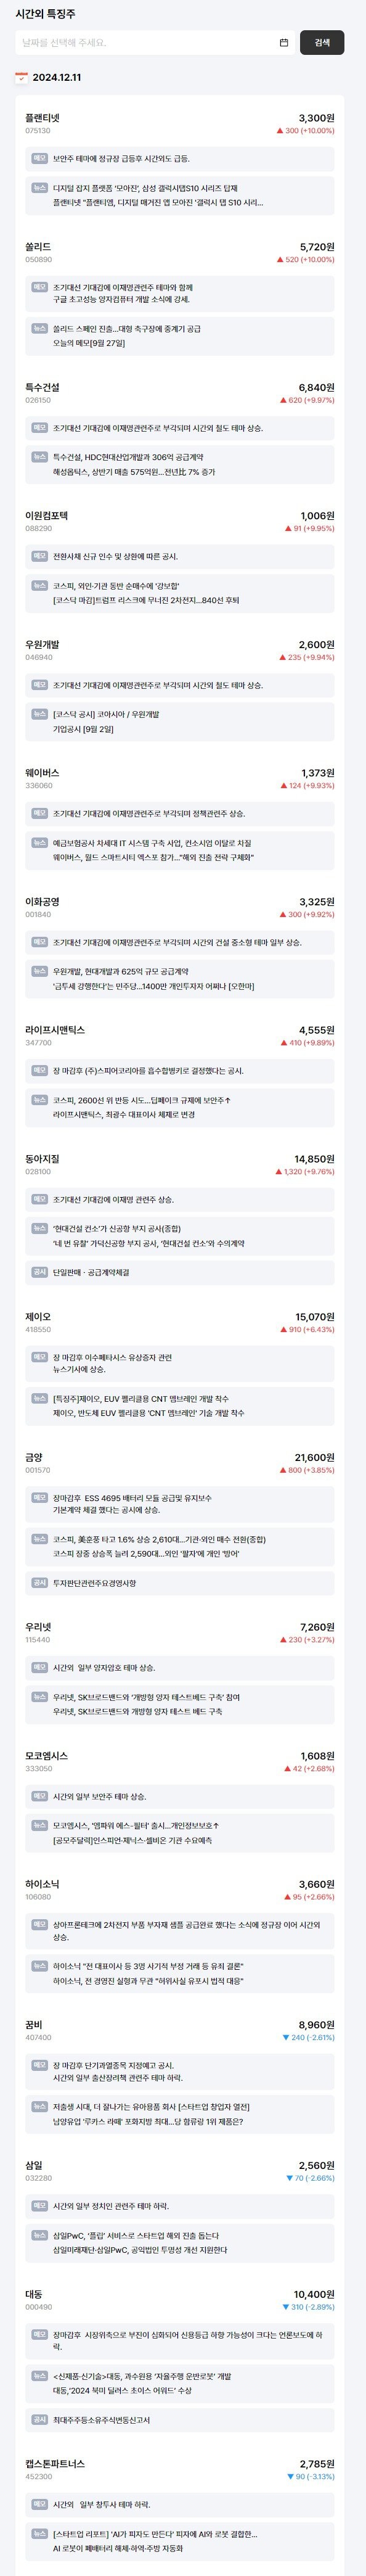Viewport: 366px width, 2576px height.
Task: Open the 단일판매·공급계약체결 disclosure
Action: coord(91,1272)
